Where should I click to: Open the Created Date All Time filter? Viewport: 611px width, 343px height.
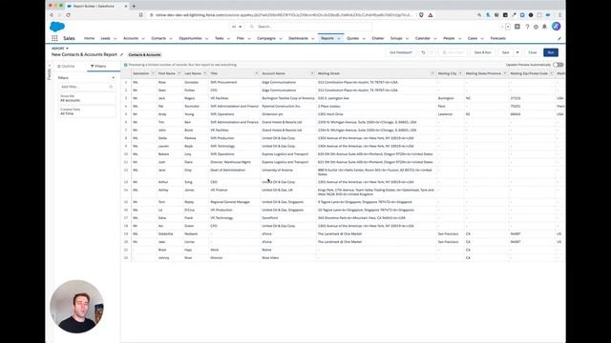point(87,111)
